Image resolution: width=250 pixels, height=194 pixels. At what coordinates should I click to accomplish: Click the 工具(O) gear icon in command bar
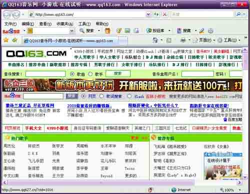point(220,40)
